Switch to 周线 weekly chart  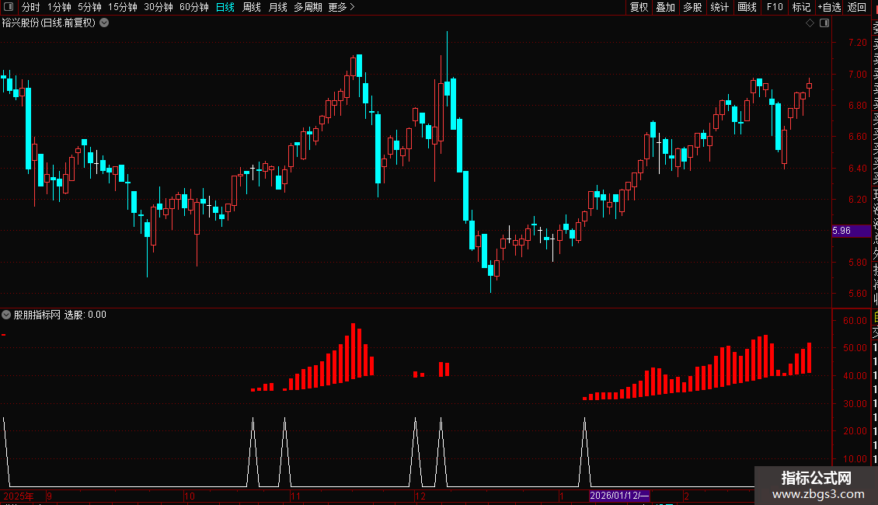click(252, 7)
